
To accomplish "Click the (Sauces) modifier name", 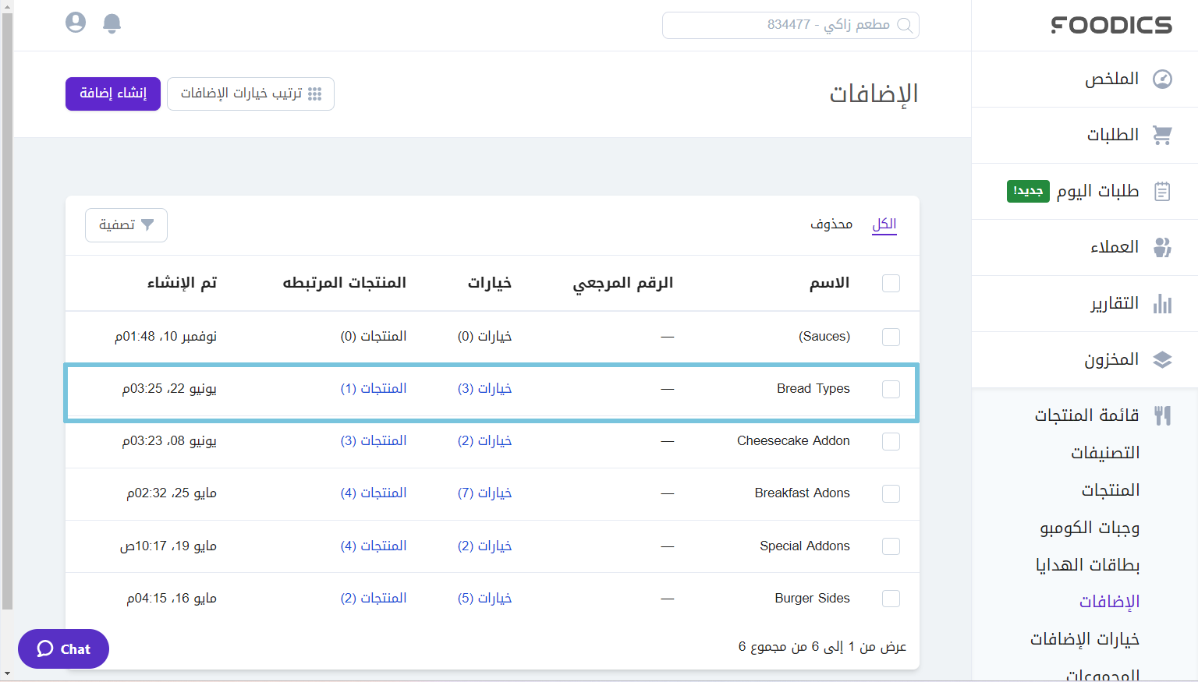I will tap(824, 337).
